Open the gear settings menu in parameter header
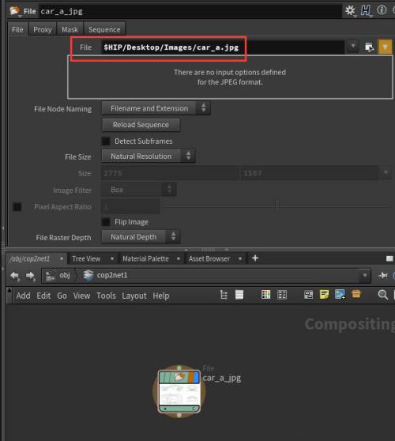The image size is (395, 441). point(350,11)
